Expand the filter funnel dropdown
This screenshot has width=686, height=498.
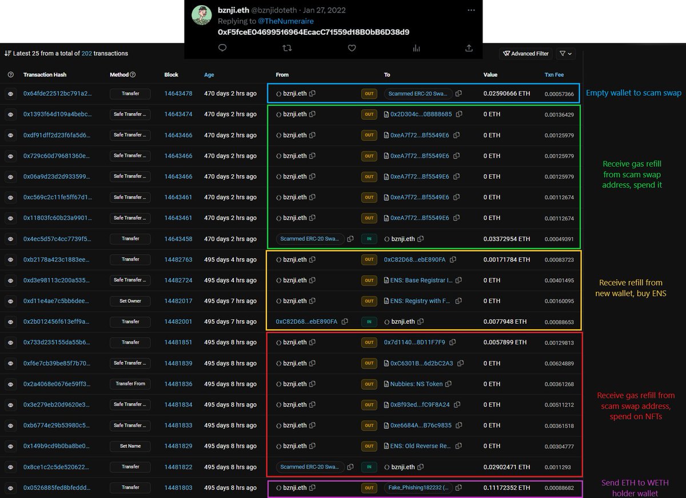point(566,54)
